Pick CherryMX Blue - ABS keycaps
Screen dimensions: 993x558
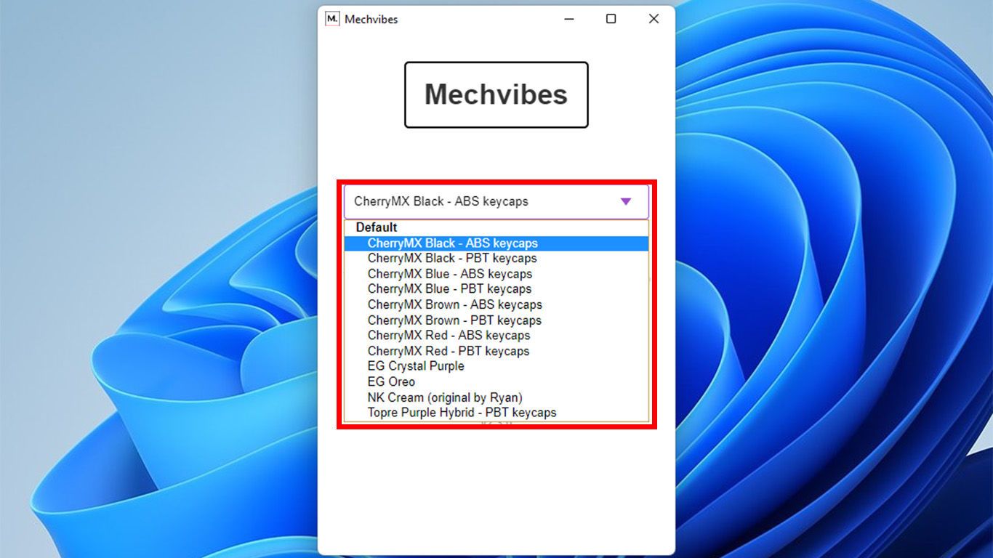tap(496, 274)
